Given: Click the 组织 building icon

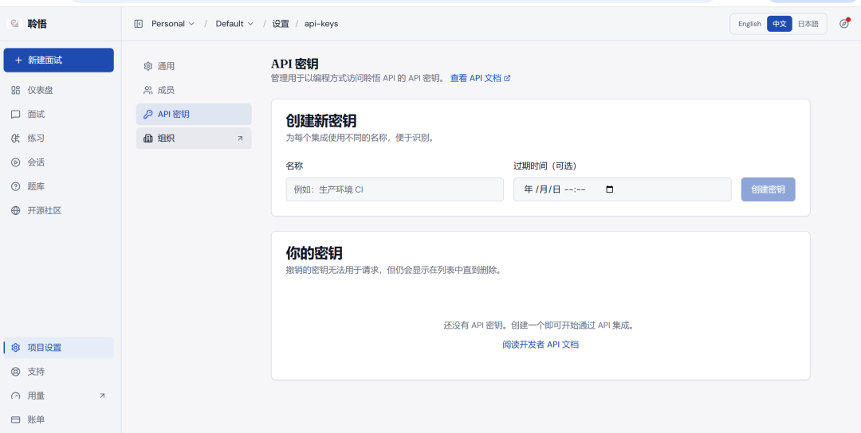Looking at the screenshot, I should (147, 138).
